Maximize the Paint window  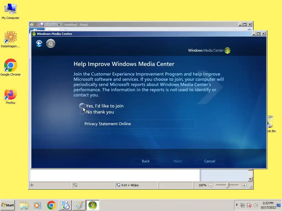point(245,24)
